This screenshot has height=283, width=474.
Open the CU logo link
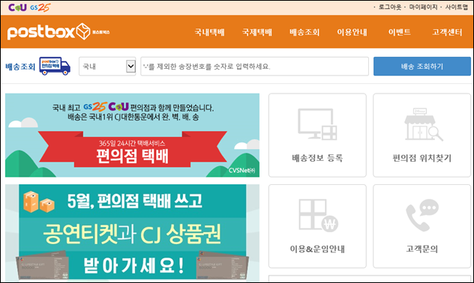[17, 7]
